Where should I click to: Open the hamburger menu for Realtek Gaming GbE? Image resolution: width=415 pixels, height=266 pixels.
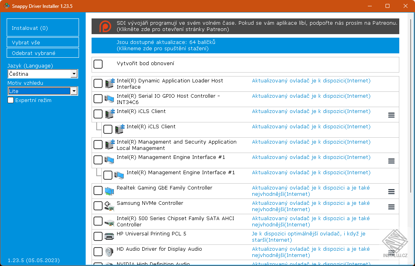391,191
